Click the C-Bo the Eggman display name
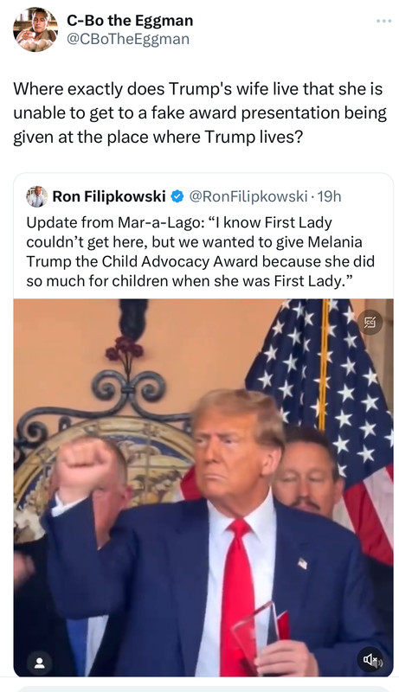 130,21
